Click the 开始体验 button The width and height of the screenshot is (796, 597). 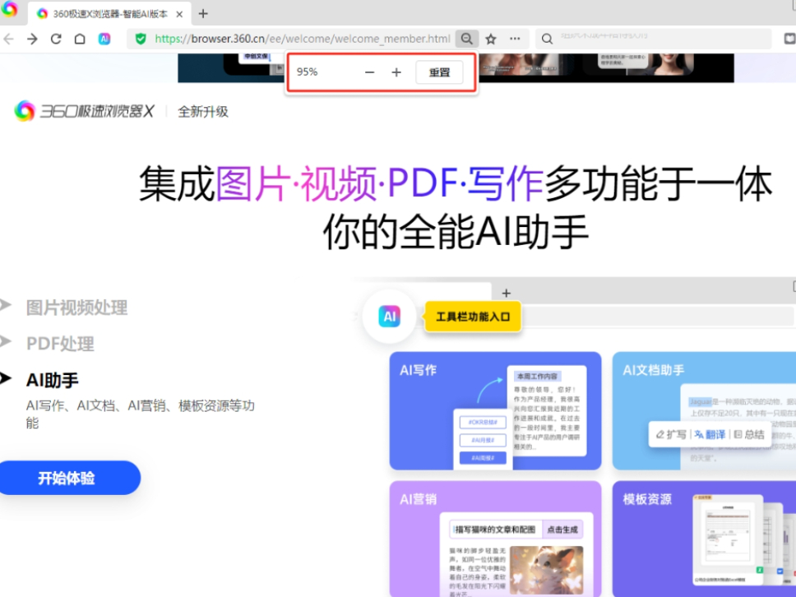67,478
